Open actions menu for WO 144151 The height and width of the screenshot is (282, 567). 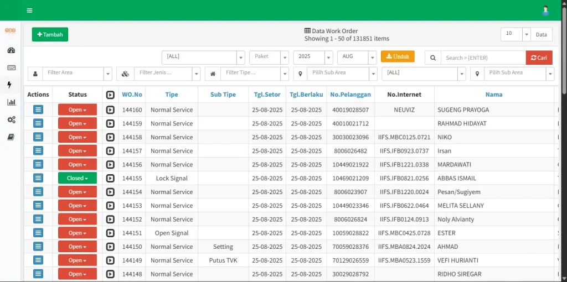[38, 233]
